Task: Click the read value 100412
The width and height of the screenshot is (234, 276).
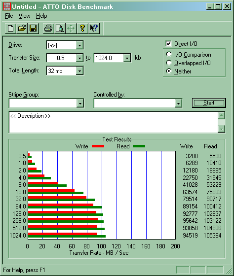Action: [212, 207]
